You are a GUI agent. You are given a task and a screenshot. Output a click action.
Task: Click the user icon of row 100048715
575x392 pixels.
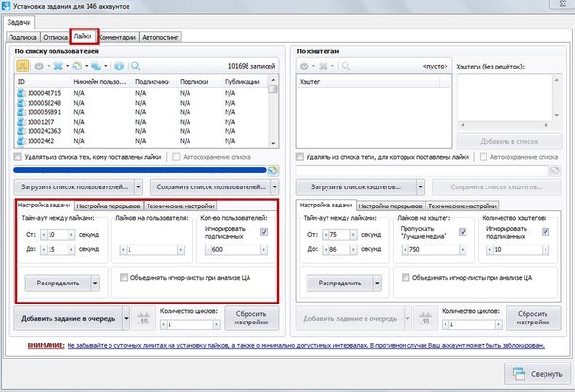21,93
